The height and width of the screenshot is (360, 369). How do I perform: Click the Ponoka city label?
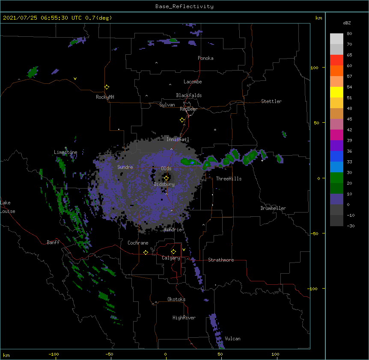pos(205,58)
